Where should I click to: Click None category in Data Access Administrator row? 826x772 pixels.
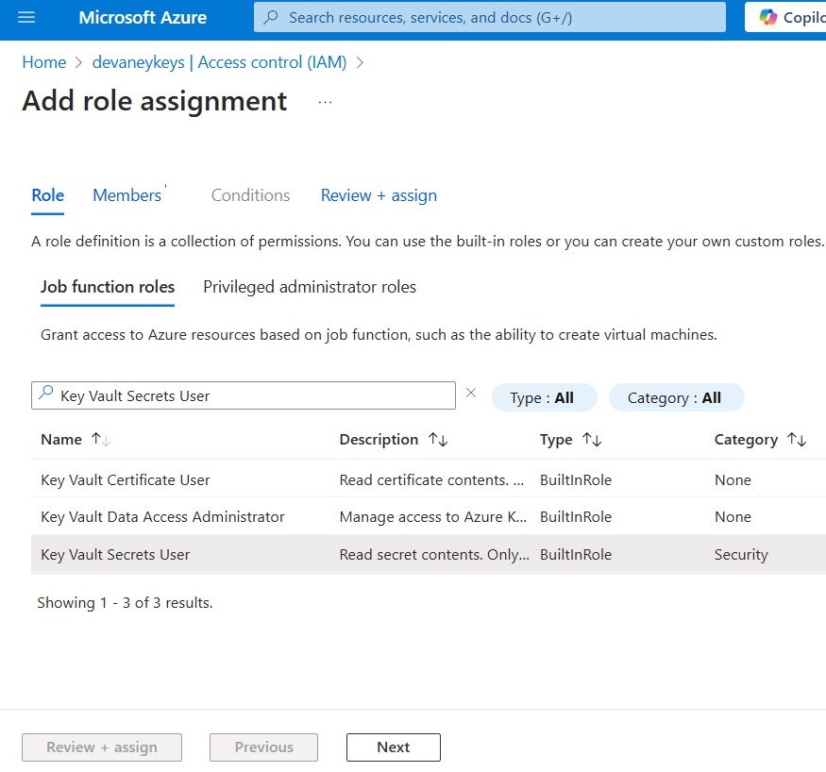tap(733, 516)
